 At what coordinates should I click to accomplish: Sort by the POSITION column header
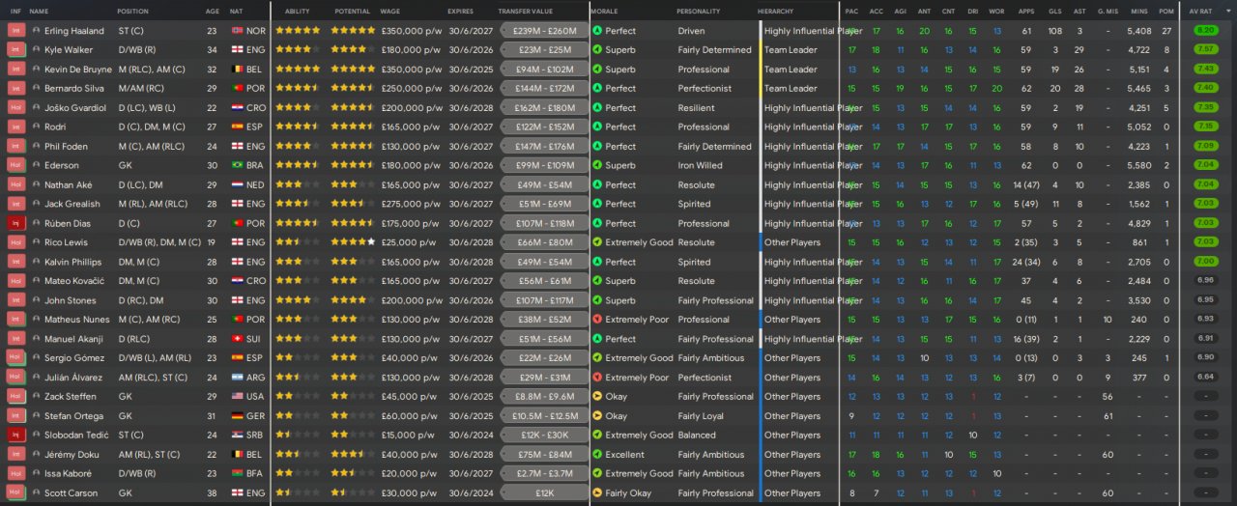coord(133,11)
